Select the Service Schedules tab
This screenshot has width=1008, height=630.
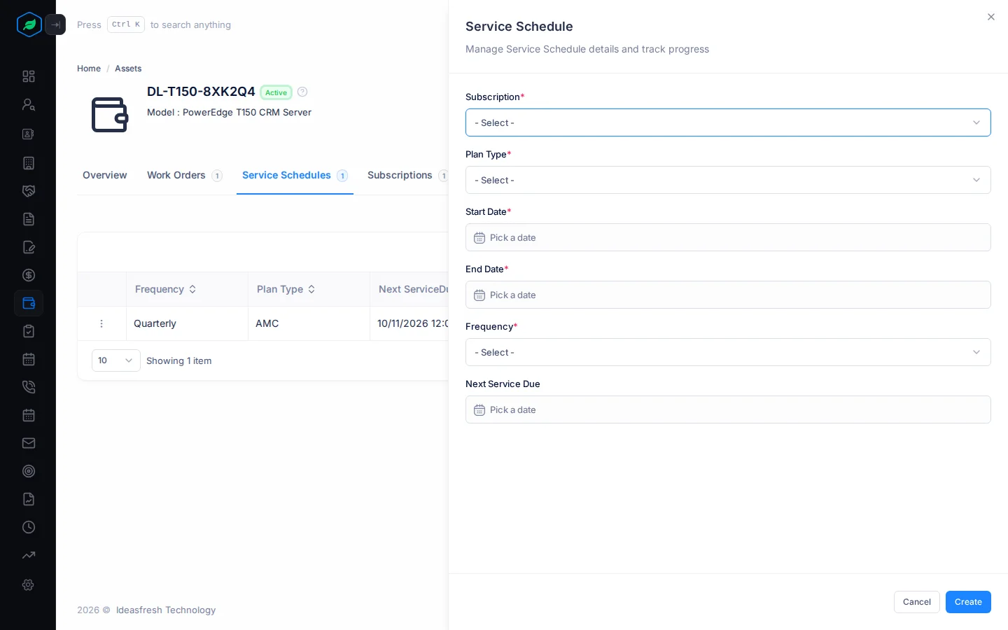(295, 175)
